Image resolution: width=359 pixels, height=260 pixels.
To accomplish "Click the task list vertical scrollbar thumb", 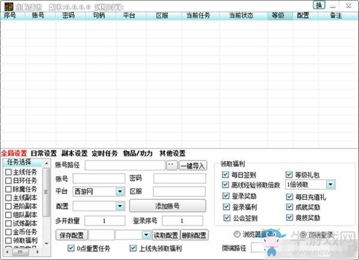I will [47, 192].
